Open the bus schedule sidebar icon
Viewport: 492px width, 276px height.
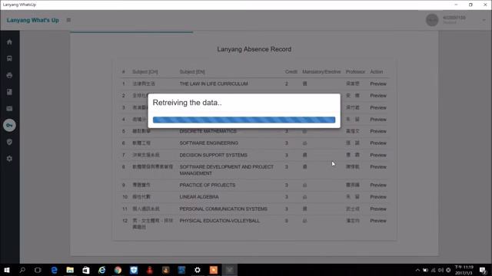(9, 58)
